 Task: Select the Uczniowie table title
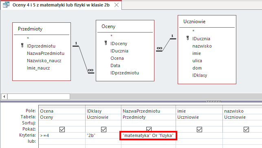click(x=194, y=22)
